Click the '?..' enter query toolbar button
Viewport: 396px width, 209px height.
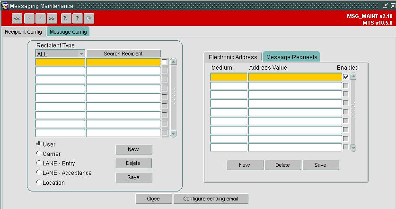pos(66,18)
